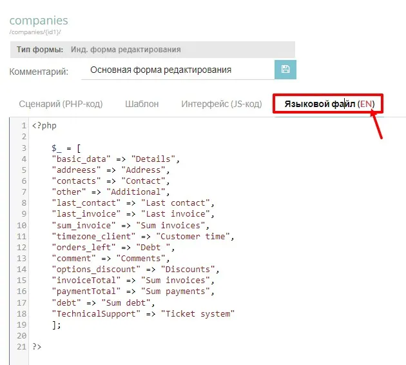Screen dimensions: 406x365
Task: Click the save floppy disk icon
Action: click(x=285, y=70)
